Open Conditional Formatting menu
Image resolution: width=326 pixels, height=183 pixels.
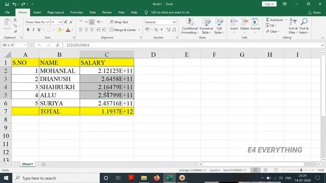coord(189,26)
